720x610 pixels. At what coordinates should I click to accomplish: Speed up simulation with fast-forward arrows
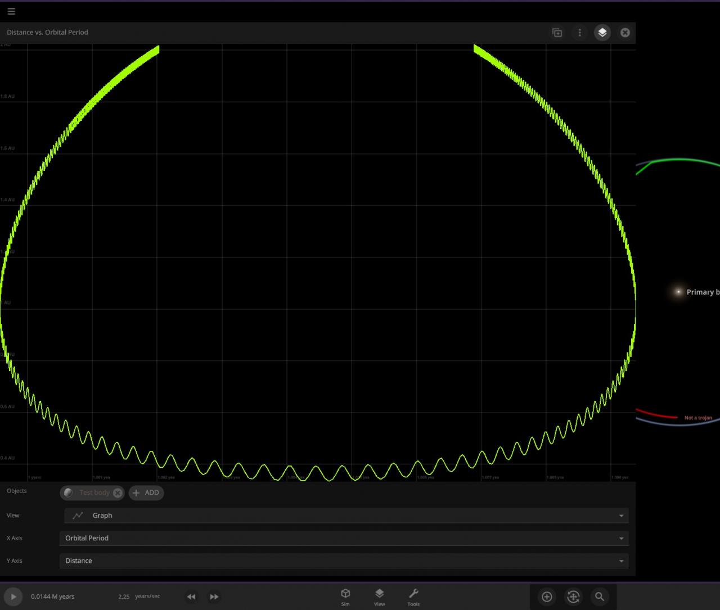[214, 597]
